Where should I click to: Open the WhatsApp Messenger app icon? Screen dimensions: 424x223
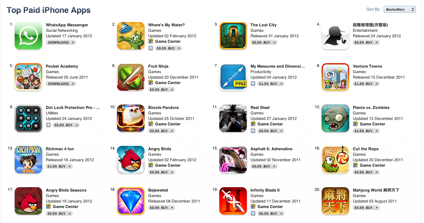point(28,36)
